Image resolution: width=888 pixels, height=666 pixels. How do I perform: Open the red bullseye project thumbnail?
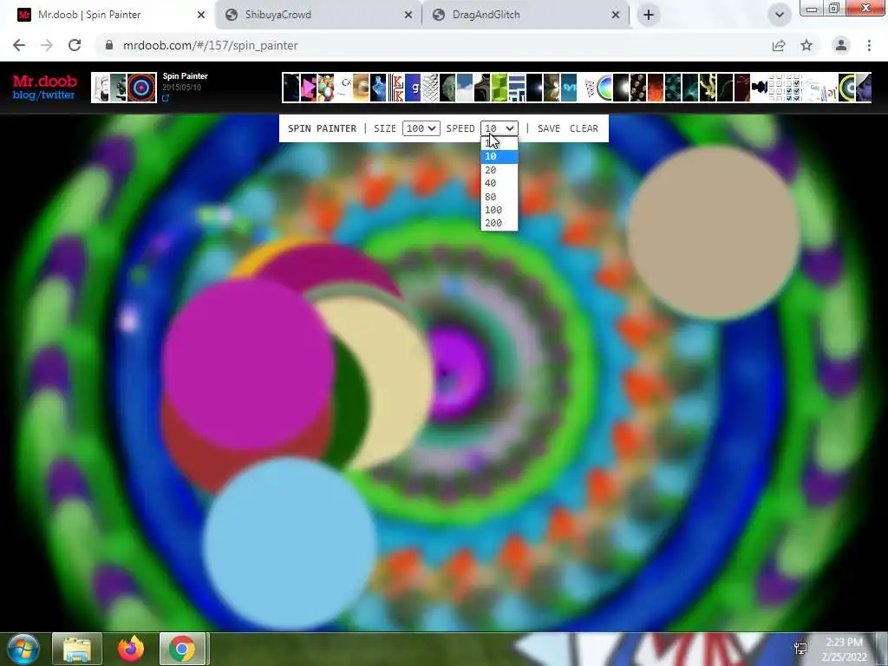coord(141,88)
